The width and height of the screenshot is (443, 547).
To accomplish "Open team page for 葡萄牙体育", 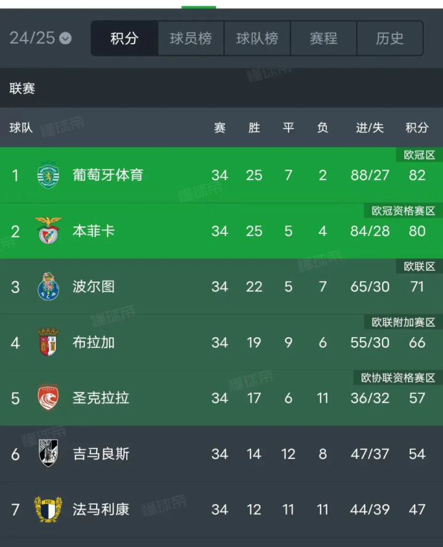I will pyautogui.click(x=108, y=175).
